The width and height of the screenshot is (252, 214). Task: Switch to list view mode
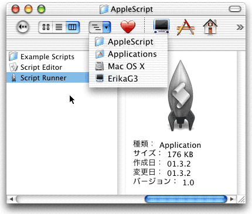tap(59, 27)
